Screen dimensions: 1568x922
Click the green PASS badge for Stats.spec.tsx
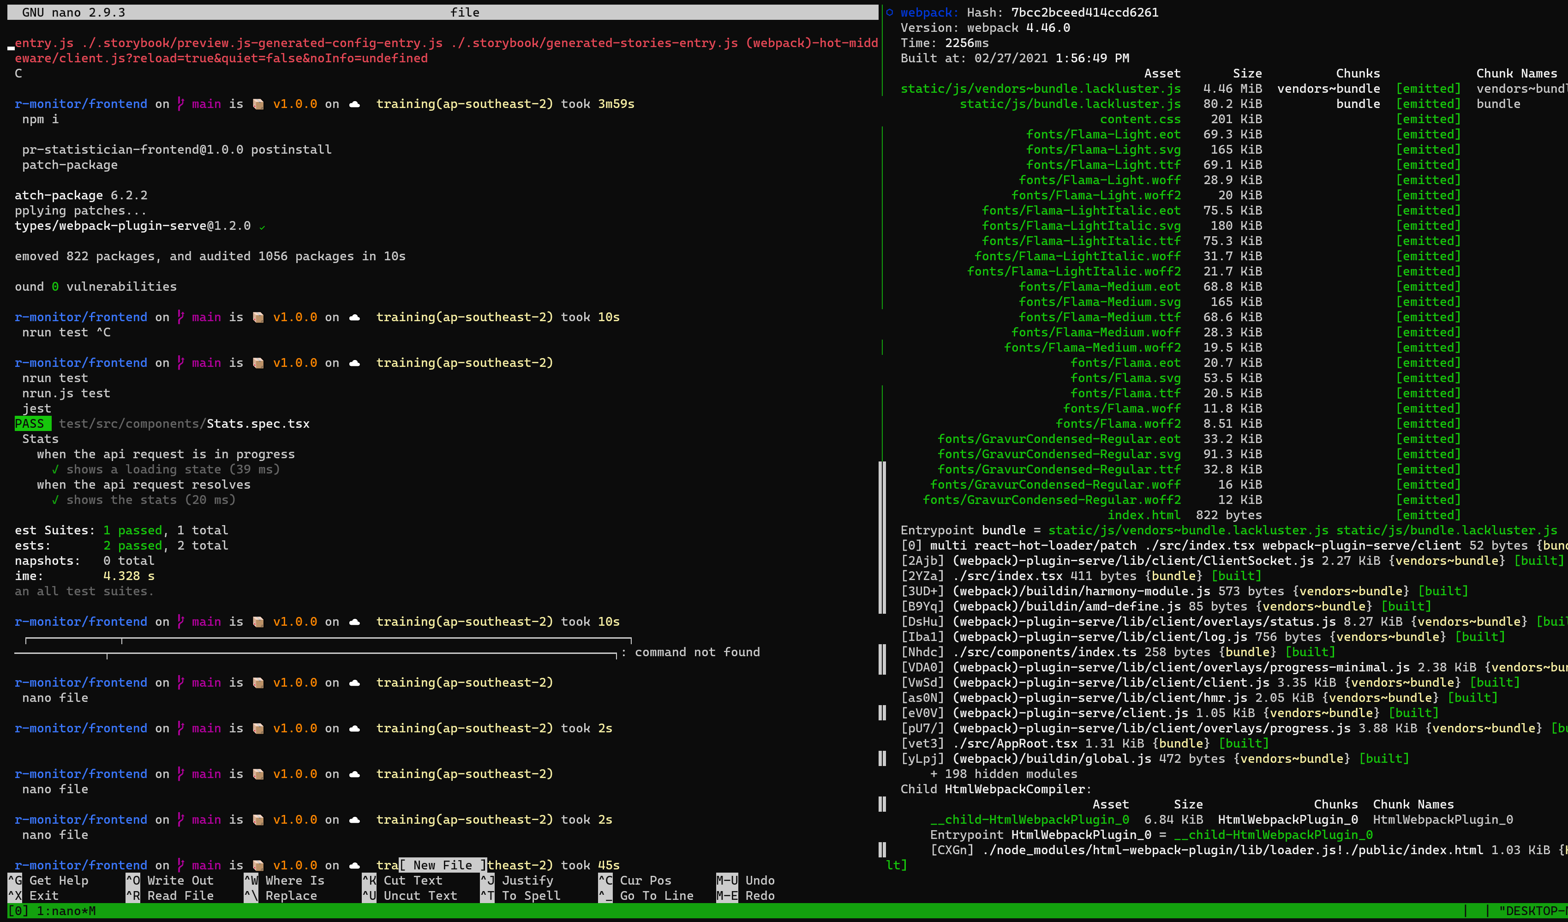pyautogui.click(x=32, y=424)
